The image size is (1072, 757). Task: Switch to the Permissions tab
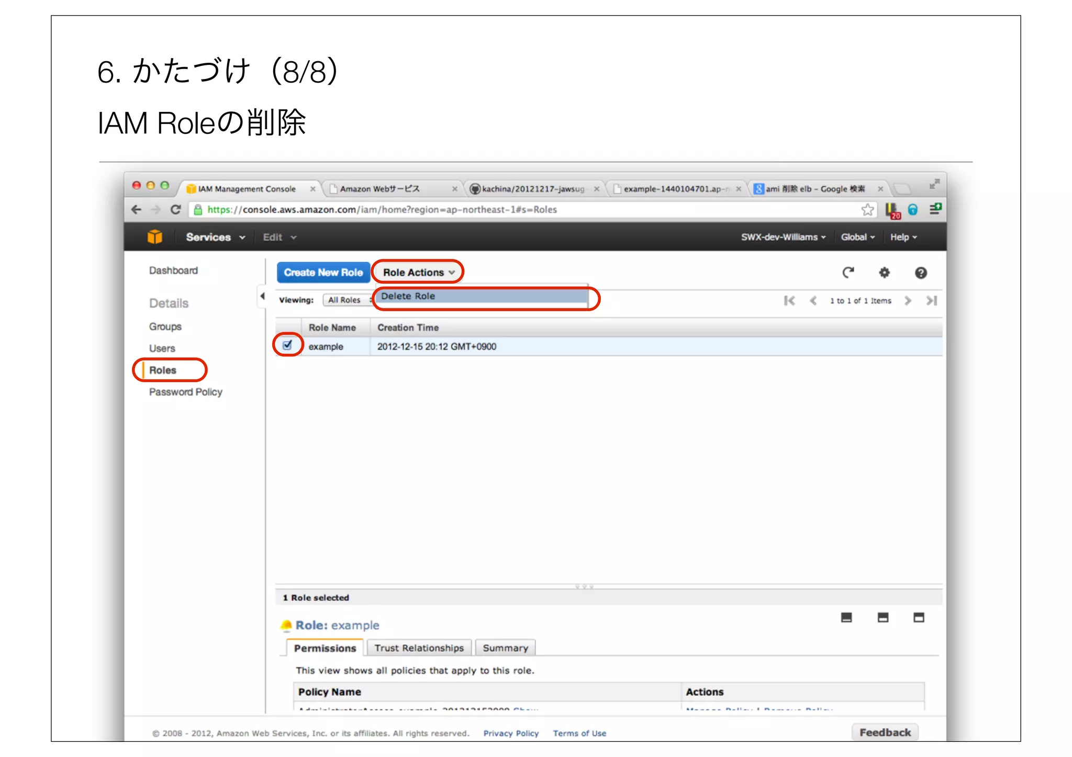click(325, 648)
